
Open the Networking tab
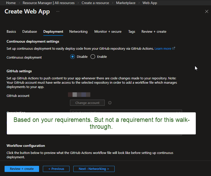78,31
